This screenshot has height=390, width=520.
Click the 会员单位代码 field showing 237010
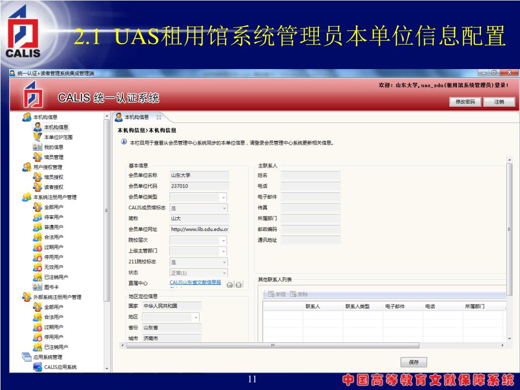pyautogui.click(x=199, y=186)
